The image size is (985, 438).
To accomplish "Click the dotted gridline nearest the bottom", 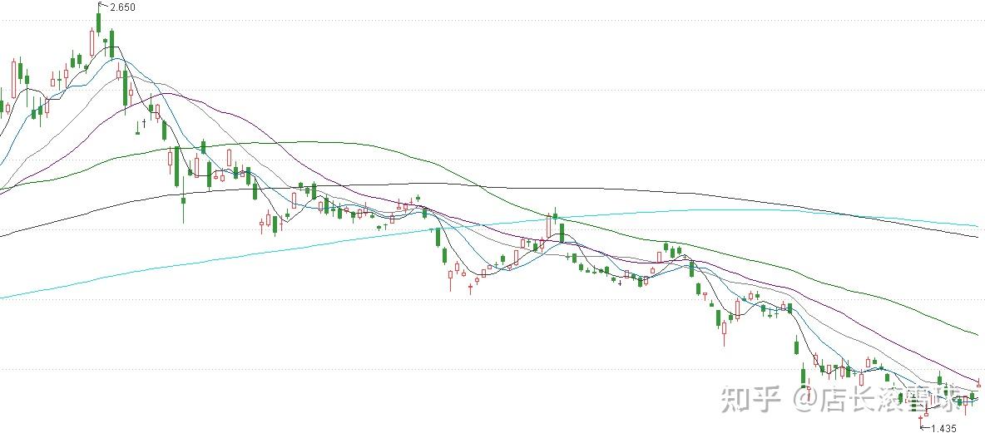I will [x=492, y=369].
